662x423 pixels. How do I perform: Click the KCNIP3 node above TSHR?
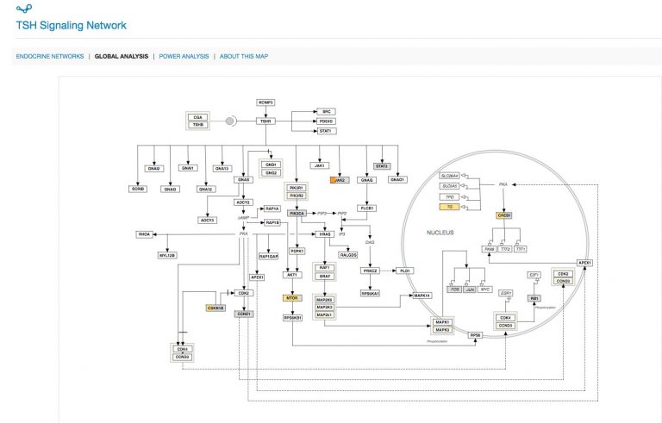click(265, 103)
